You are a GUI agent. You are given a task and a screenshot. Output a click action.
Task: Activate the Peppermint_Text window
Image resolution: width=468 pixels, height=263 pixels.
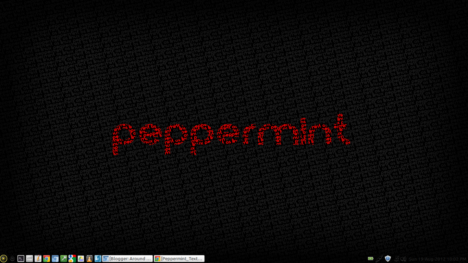[179, 259]
